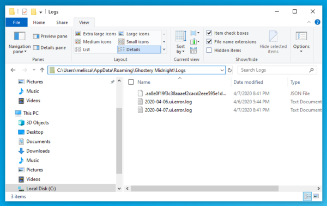Refresh the Logs folder view

coord(229,70)
